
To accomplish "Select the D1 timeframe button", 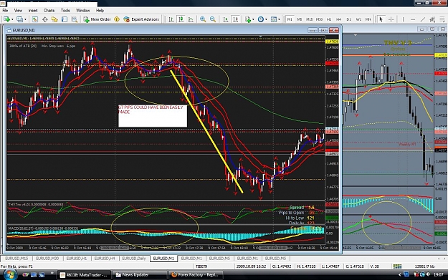I will point(348,19).
